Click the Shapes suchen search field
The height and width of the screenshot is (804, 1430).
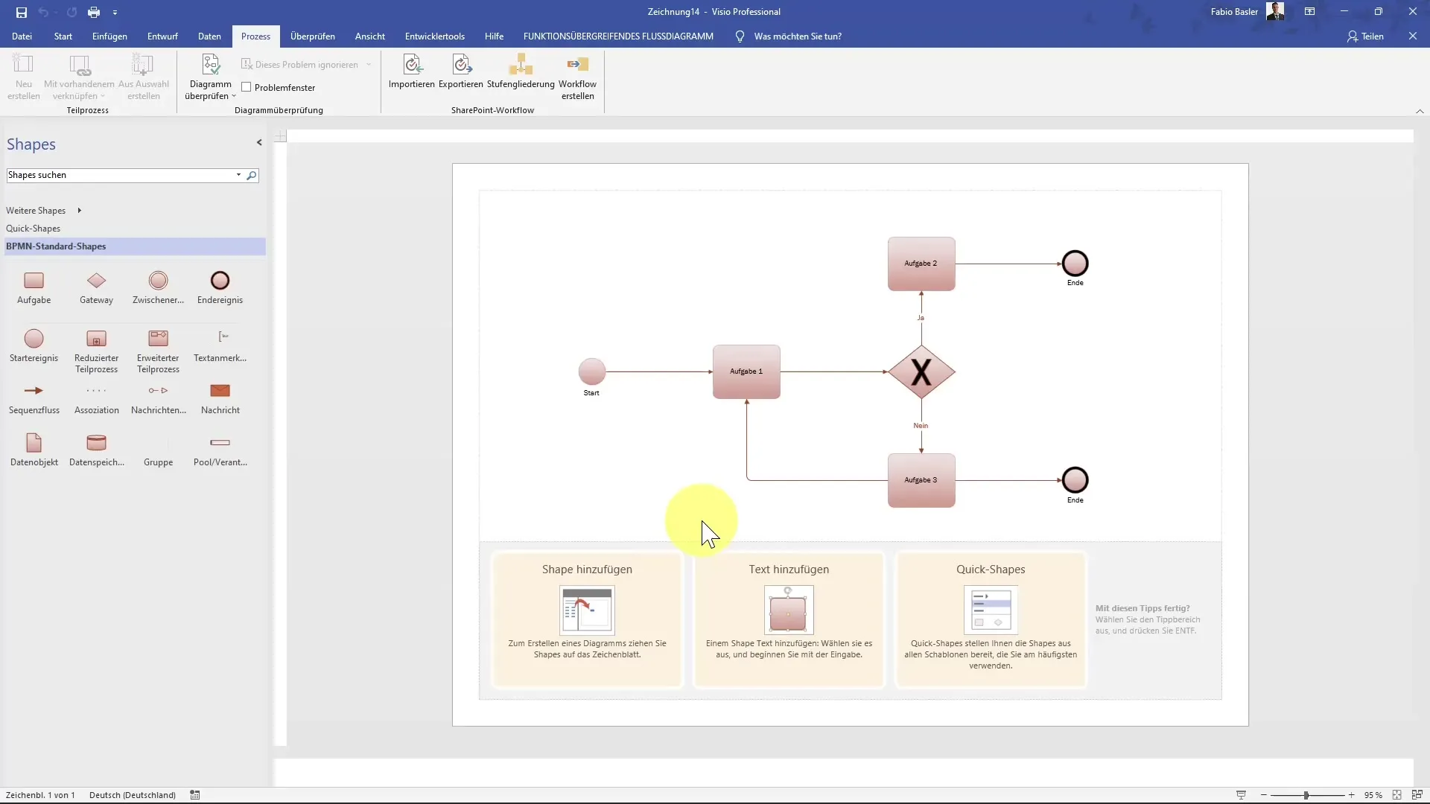[x=119, y=175]
